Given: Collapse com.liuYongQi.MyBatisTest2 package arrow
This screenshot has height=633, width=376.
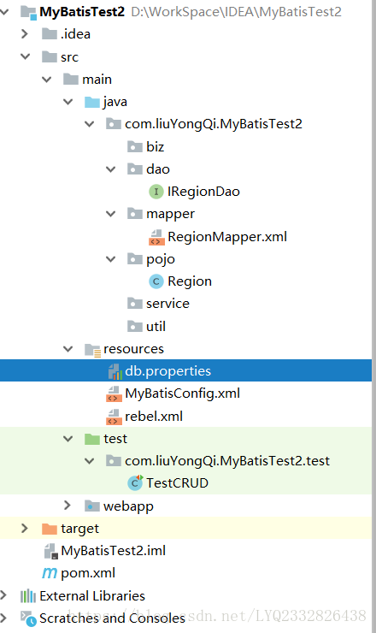Looking at the screenshot, I should point(90,124).
